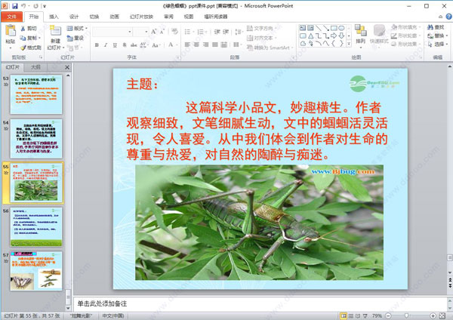The height and width of the screenshot is (320, 453).
Task: Click Fit slide to window icon
Action: (442, 316)
